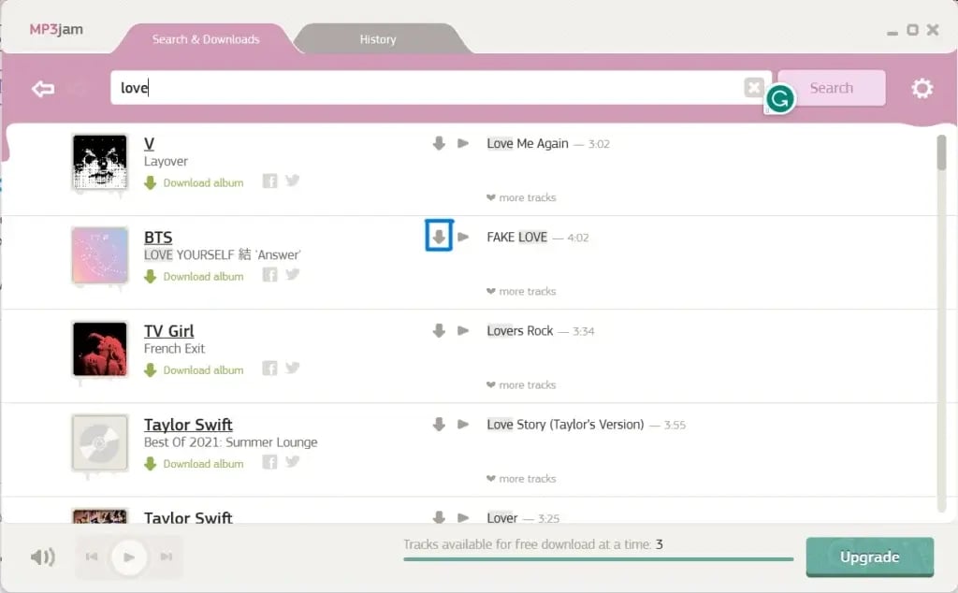The image size is (958, 593).
Task: Expand more tracks under FAKE LOVE
Action: point(521,291)
